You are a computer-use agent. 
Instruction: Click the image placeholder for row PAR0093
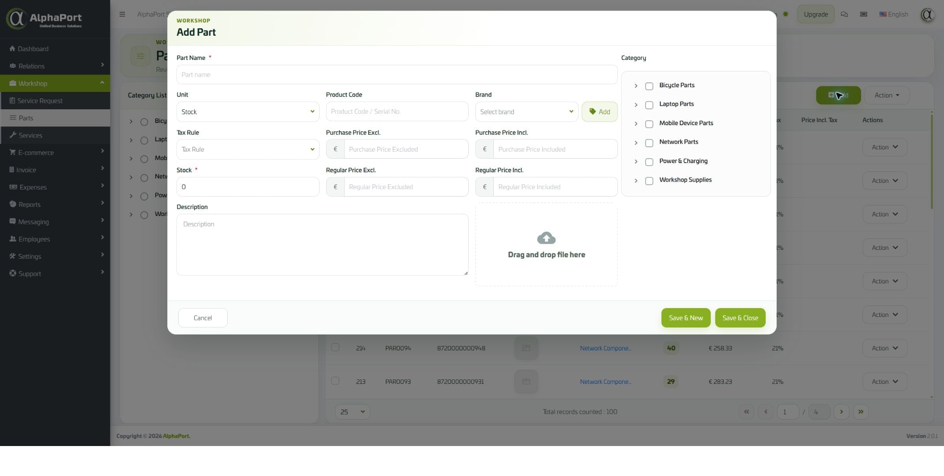pos(526,382)
